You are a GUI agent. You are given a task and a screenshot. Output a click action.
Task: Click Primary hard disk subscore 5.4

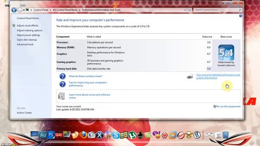[209, 69]
